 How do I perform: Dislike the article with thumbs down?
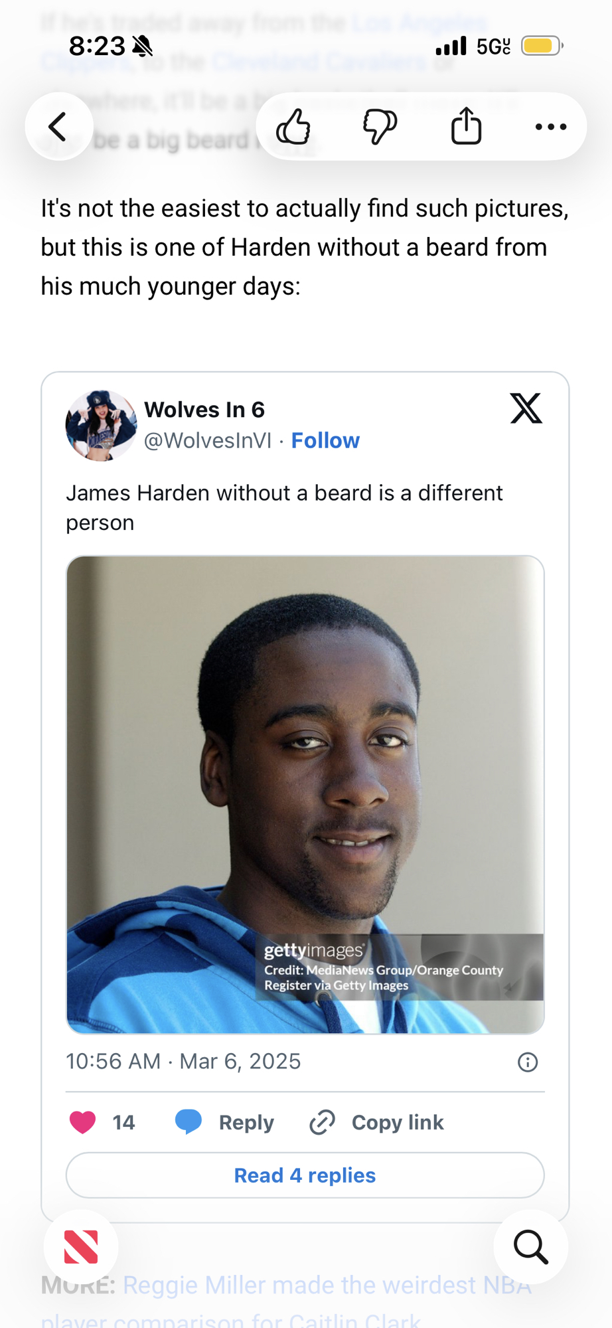(x=380, y=126)
